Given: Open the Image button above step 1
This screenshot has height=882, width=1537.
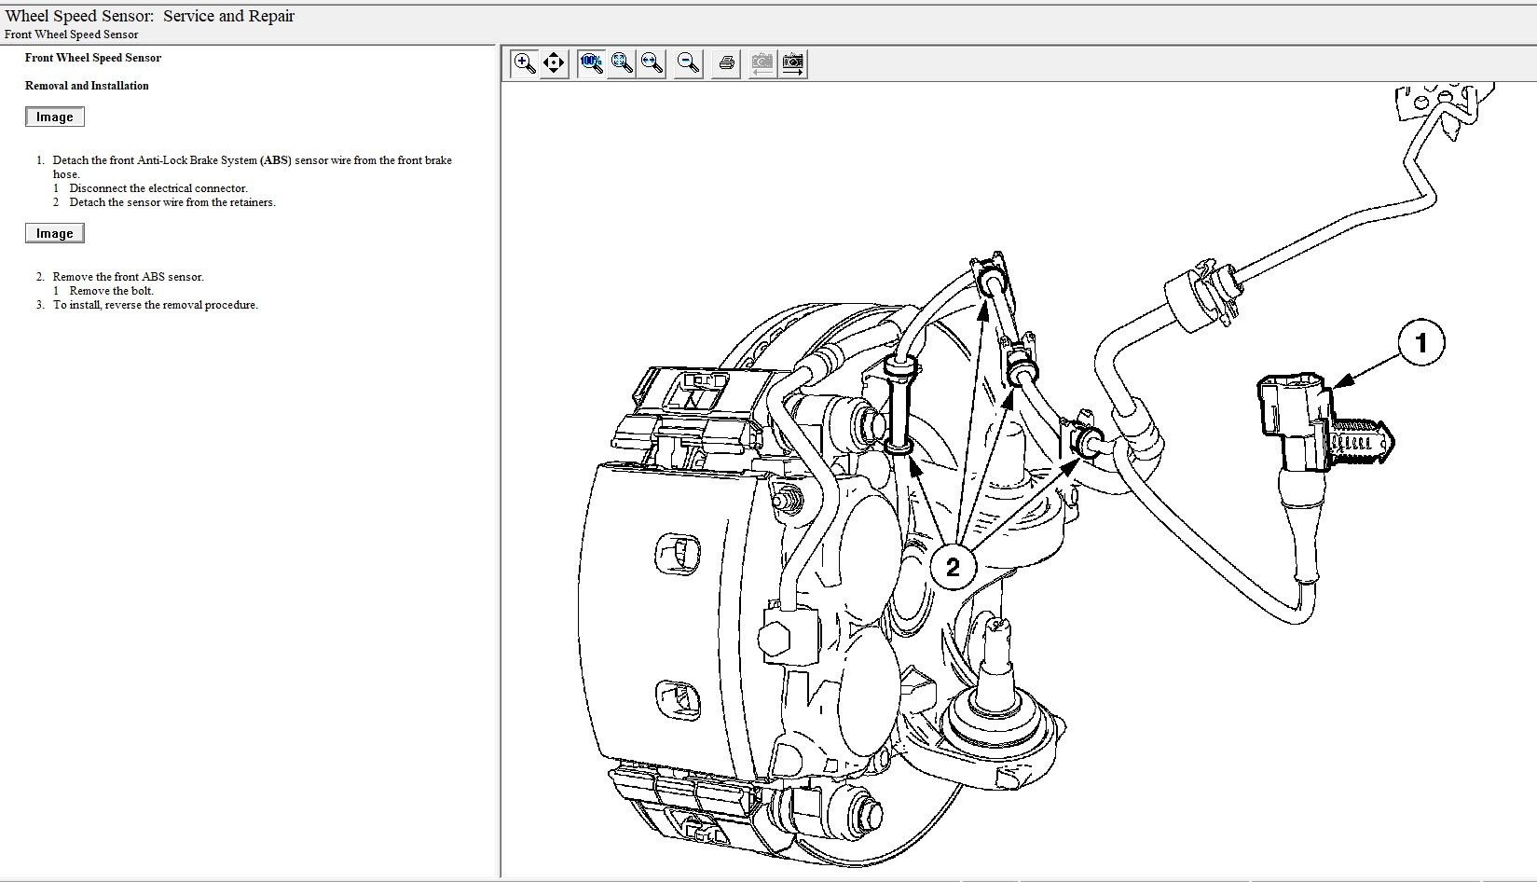Looking at the screenshot, I should (x=55, y=117).
